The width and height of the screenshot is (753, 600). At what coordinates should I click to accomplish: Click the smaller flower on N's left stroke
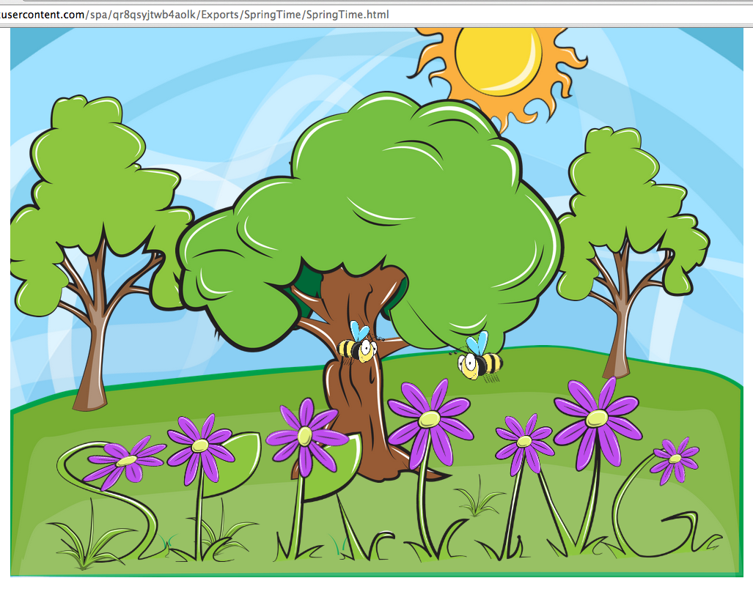coord(524,440)
